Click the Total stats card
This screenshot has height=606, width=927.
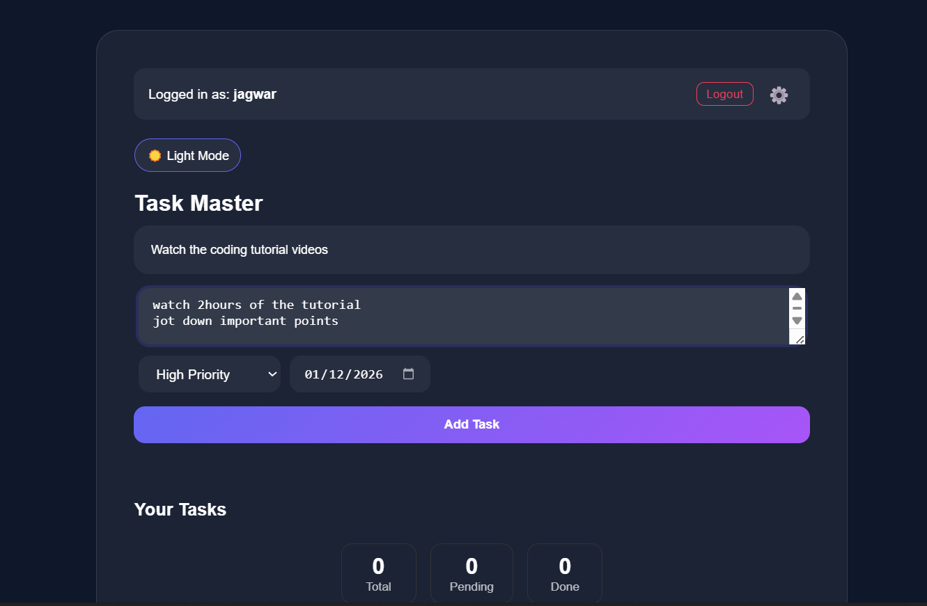378,572
